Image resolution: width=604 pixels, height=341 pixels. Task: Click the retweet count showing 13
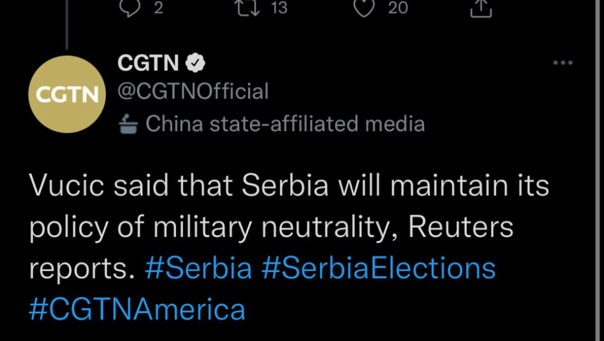pos(279,7)
